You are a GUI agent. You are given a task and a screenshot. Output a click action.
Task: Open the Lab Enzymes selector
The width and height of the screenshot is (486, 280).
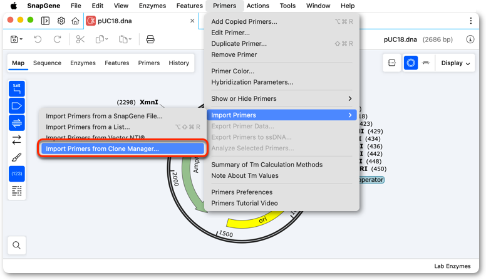[x=452, y=266]
